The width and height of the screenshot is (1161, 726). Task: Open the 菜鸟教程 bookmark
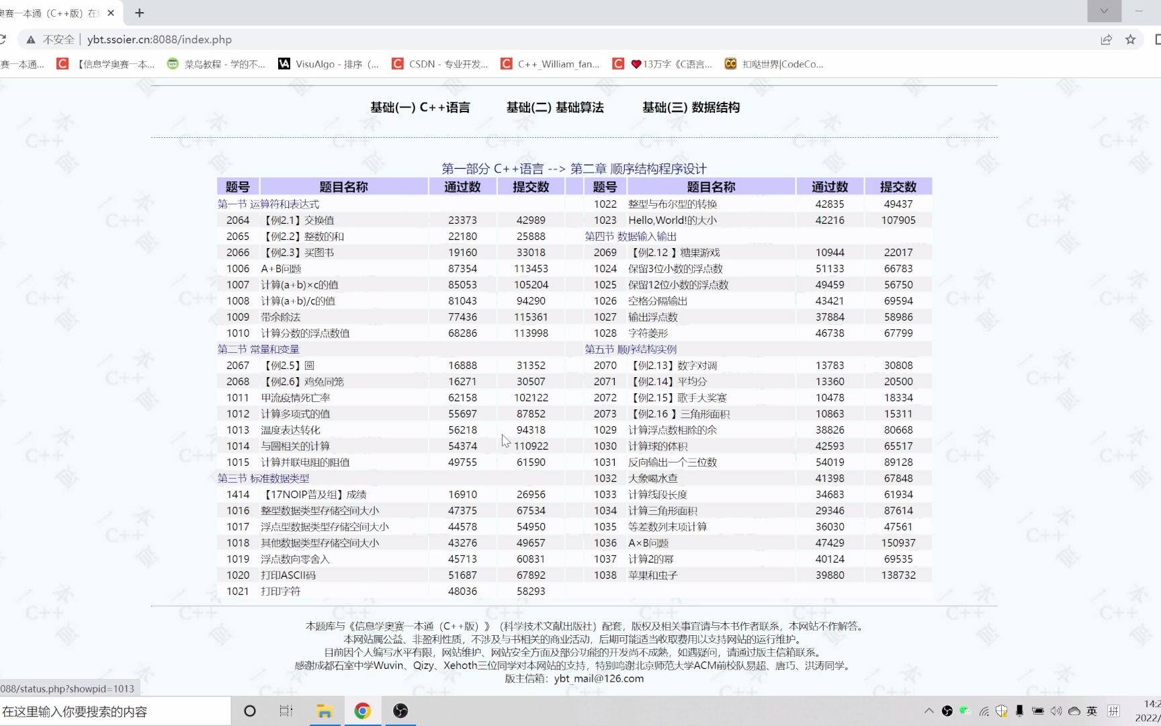point(216,64)
